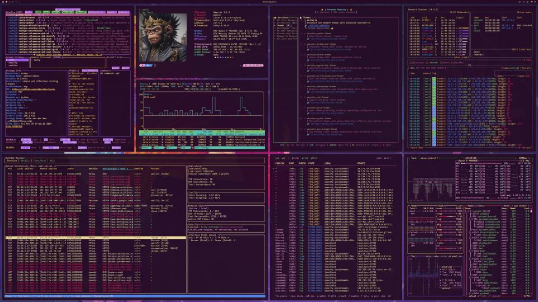Image resolution: width=538 pixels, height=302 pixels.
Task: Toggle the estab state filter in socket list
Action: 305,158
